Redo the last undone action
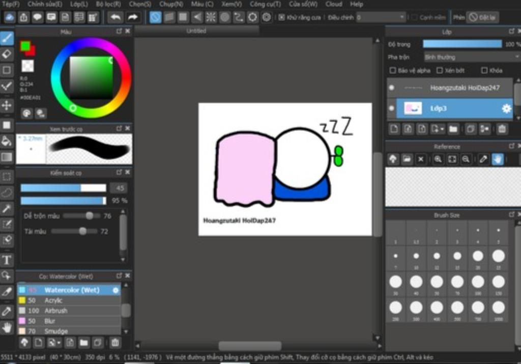 click(133, 17)
